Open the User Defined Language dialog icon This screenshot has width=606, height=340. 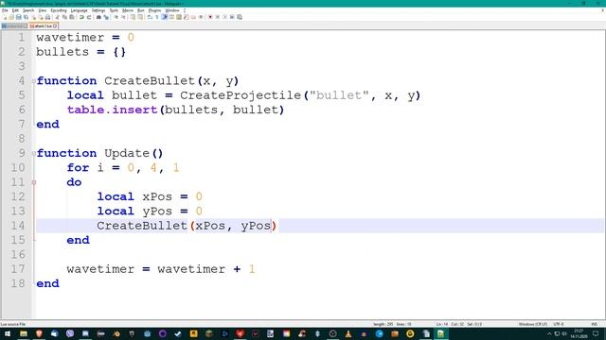point(171,17)
